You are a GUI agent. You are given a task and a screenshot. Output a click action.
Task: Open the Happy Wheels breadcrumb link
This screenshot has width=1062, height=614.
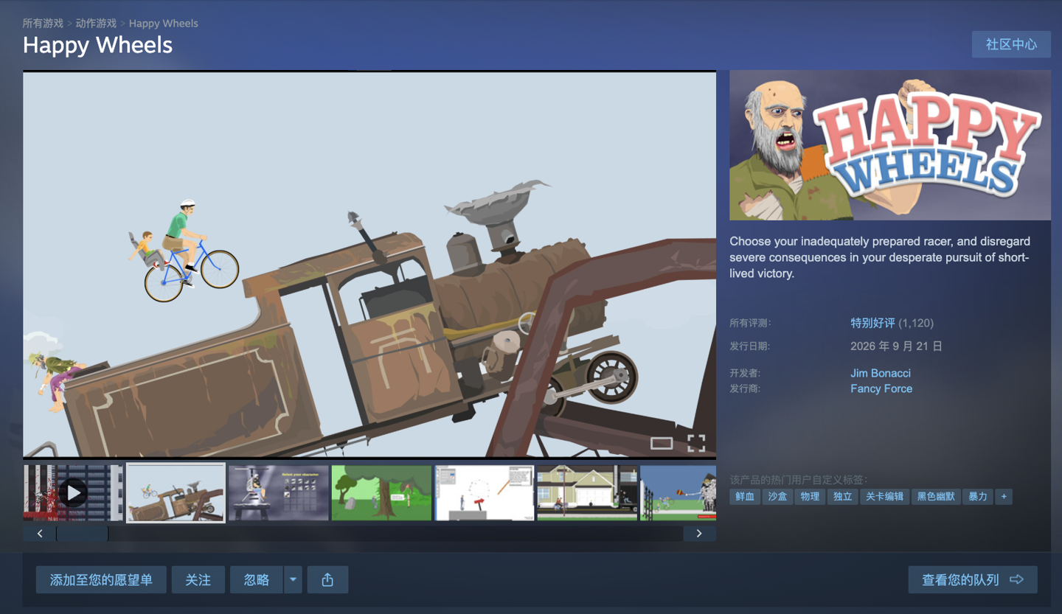point(164,24)
